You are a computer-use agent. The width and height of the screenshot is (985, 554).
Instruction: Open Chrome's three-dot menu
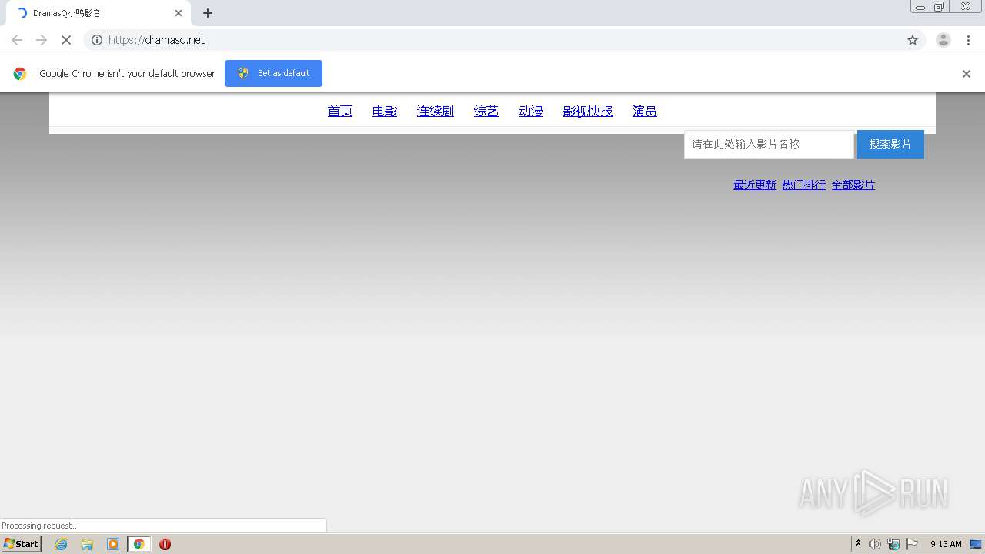968,40
